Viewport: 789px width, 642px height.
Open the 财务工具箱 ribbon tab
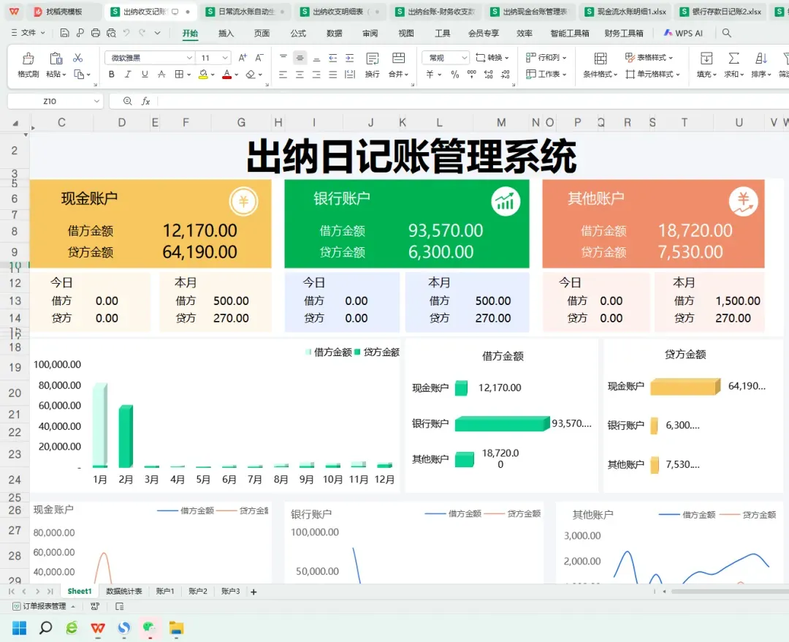[624, 33]
